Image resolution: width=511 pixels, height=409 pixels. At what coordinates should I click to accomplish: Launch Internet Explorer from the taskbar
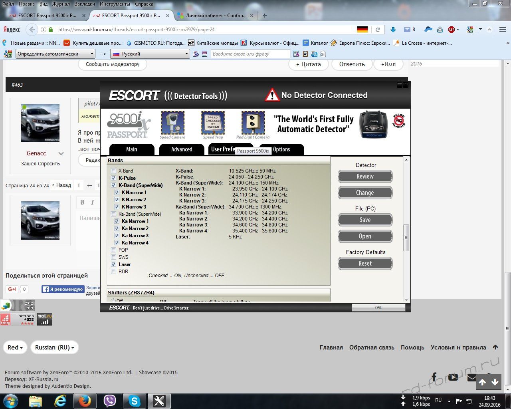(60, 401)
